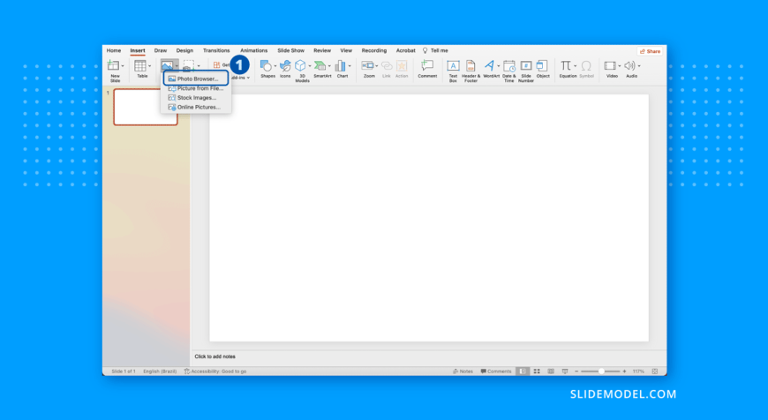
Task: Expand Chart dropdown arrow
Action: (x=350, y=66)
